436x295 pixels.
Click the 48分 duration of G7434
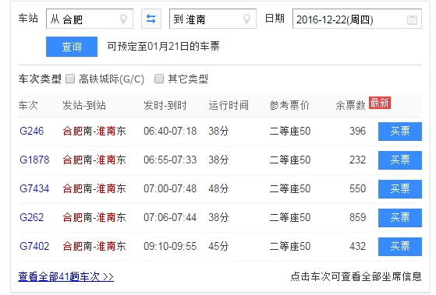(218, 188)
